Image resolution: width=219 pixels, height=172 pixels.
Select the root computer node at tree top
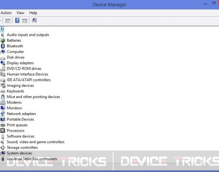click(3, 29)
